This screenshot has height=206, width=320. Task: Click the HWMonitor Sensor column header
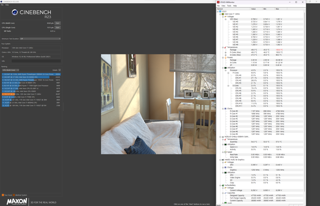[233, 9]
